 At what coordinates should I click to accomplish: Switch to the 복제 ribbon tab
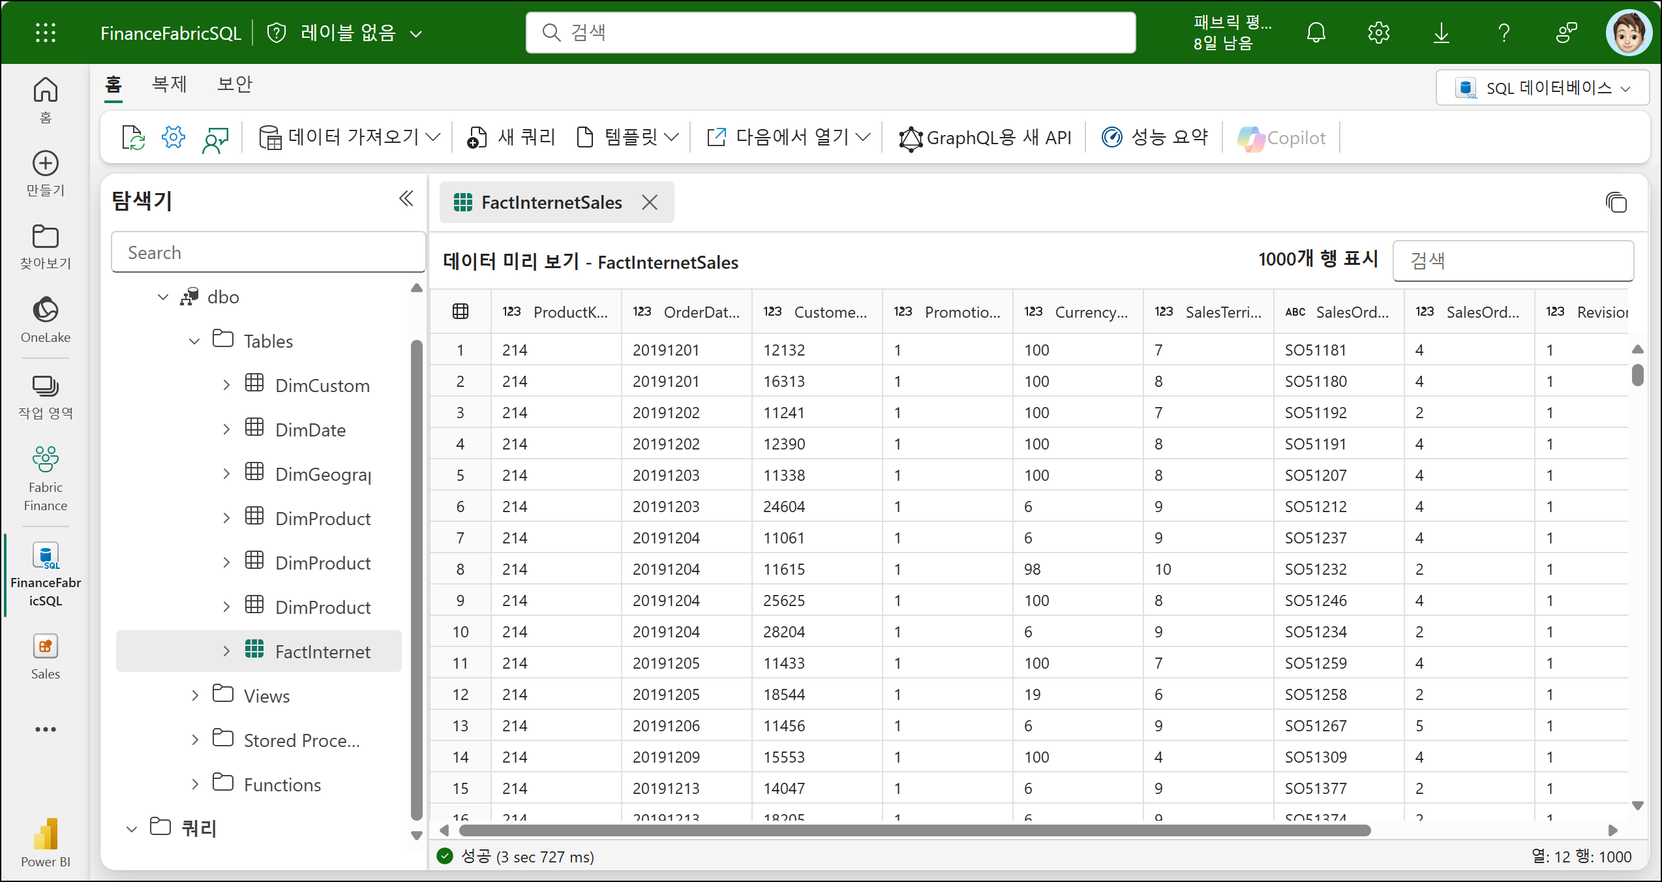tap(170, 85)
